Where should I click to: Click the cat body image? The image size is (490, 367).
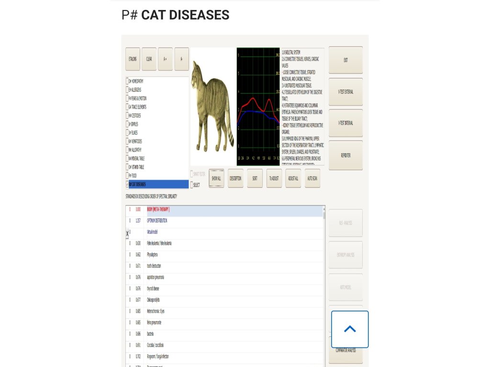(213, 106)
